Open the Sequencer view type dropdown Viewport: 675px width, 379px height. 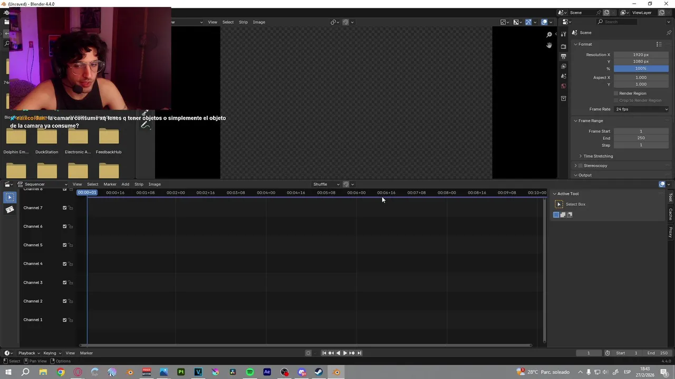[42, 184]
